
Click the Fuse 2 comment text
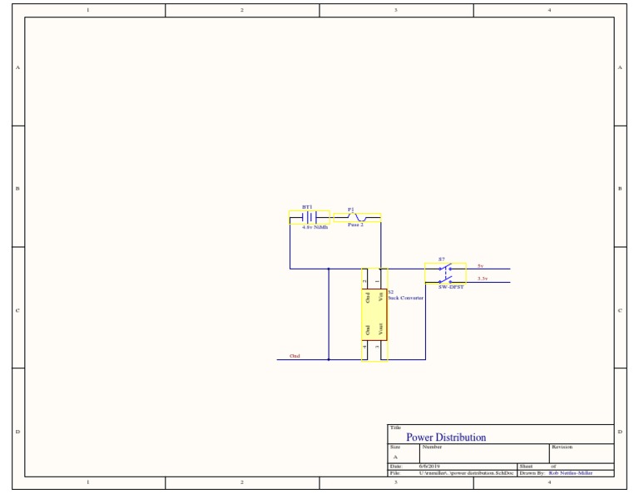(355, 225)
